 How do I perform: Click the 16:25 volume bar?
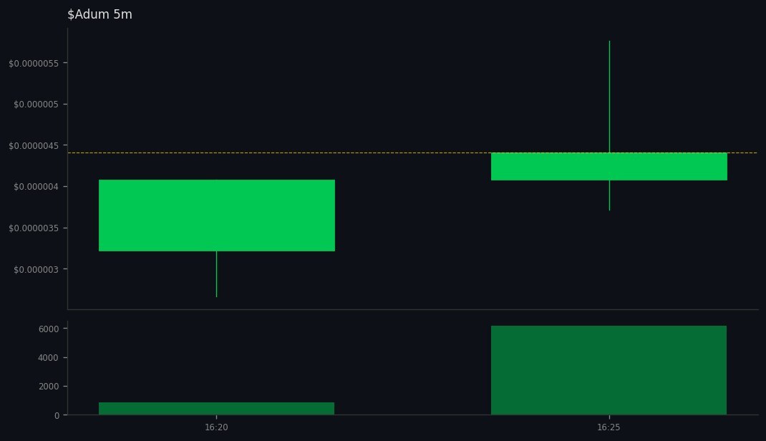tap(609, 370)
